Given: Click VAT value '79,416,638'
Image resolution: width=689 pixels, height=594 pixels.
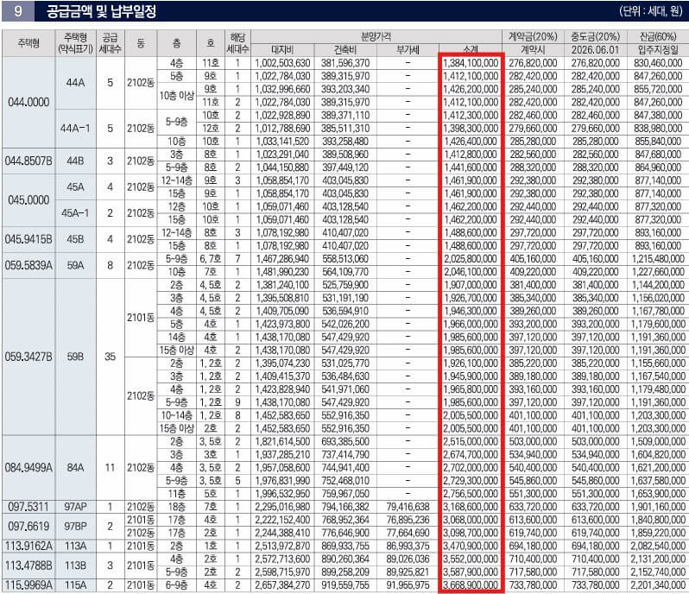Looking at the screenshot, I should (x=408, y=507).
